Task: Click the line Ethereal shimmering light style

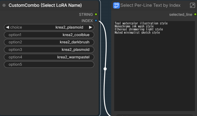Action: pyautogui.click(x=139, y=29)
